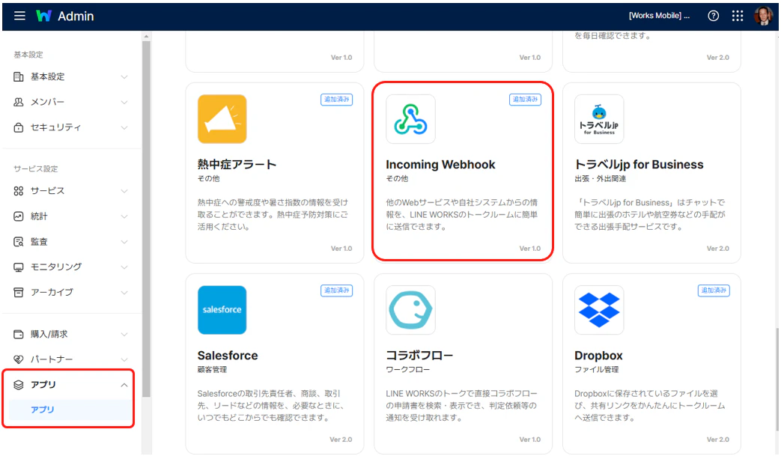The width and height of the screenshot is (781, 462).
Task: Collapse the アプリ menu chevron
Action: tap(124, 385)
